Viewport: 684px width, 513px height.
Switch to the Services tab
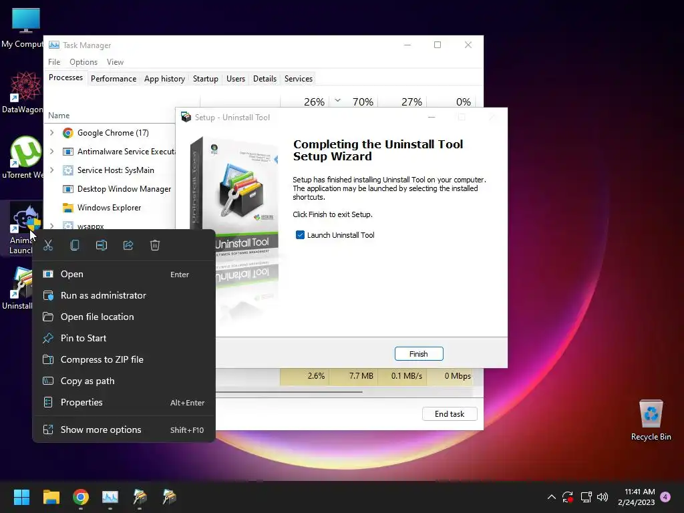(299, 79)
